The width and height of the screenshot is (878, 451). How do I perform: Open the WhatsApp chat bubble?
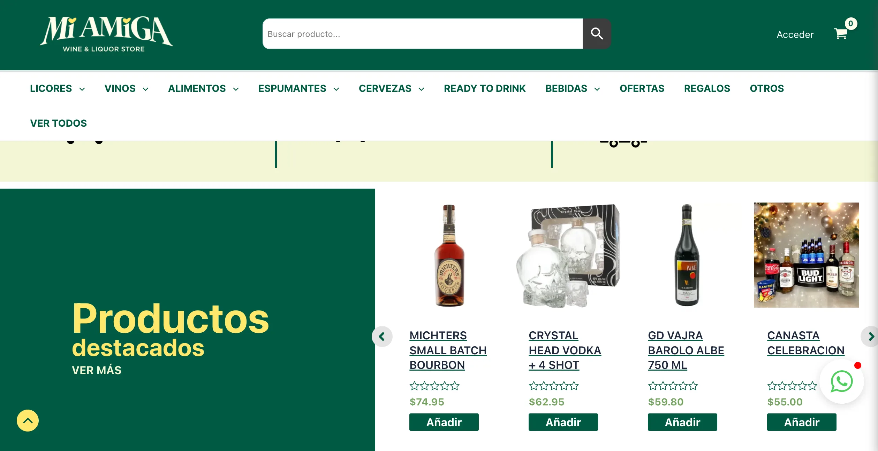coord(842,381)
